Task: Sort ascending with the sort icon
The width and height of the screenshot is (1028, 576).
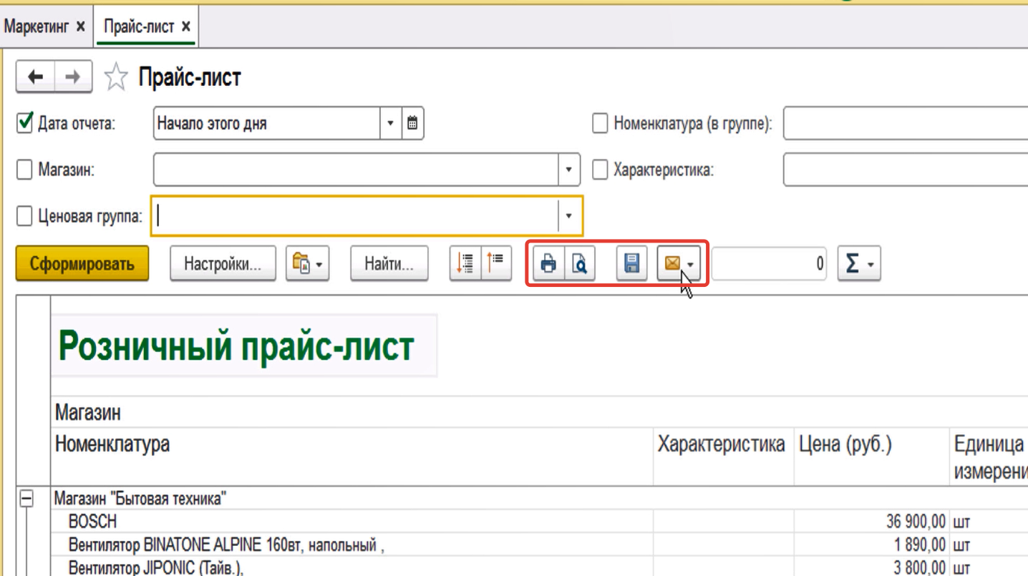Action: coord(465,264)
